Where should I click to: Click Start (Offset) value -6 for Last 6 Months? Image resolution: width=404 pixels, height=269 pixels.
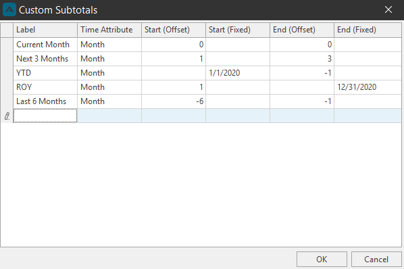[174, 101]
